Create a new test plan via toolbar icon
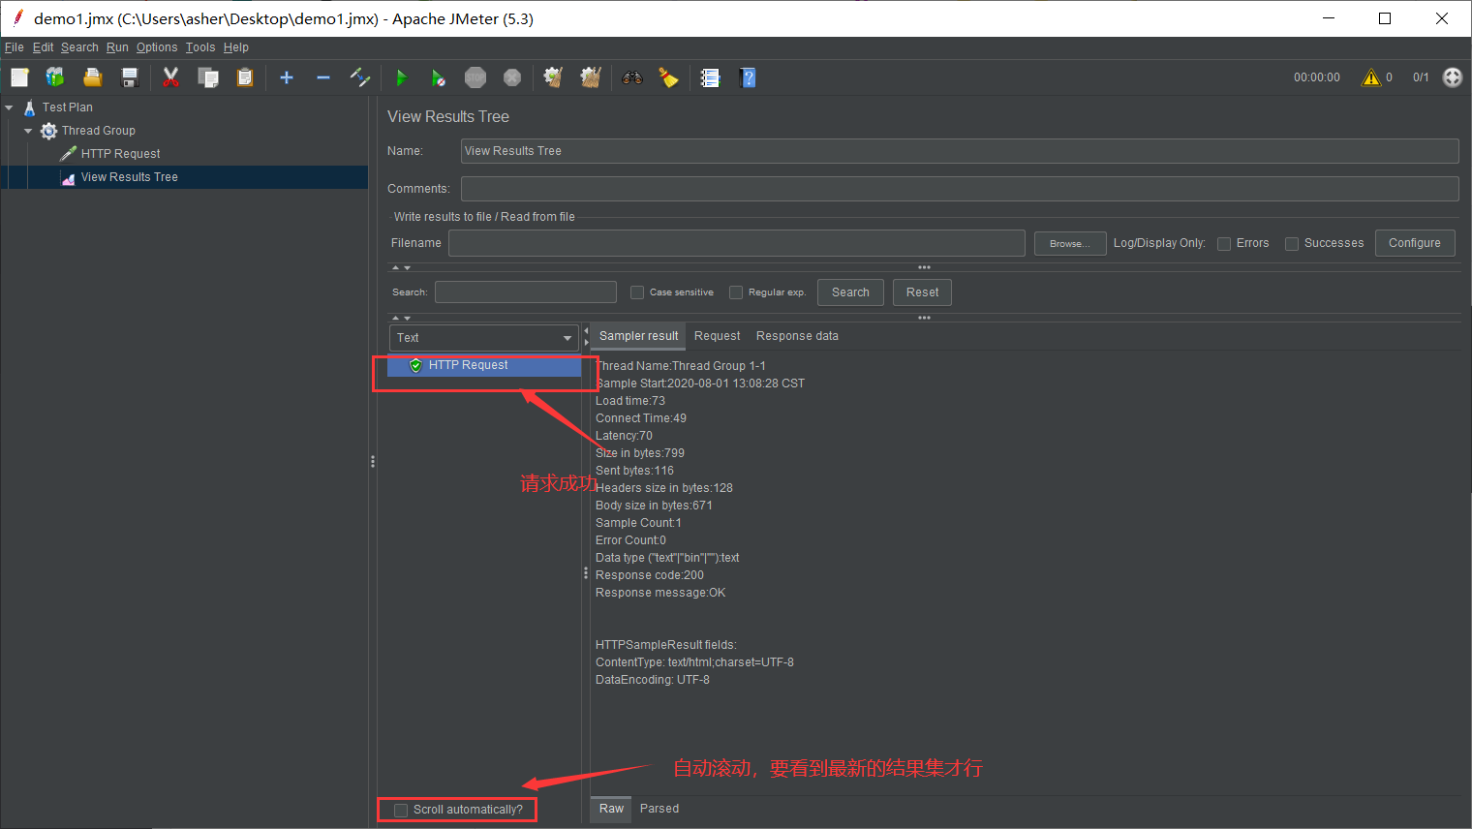Viewport: 1472px width, 829px height. click(19, 77)
